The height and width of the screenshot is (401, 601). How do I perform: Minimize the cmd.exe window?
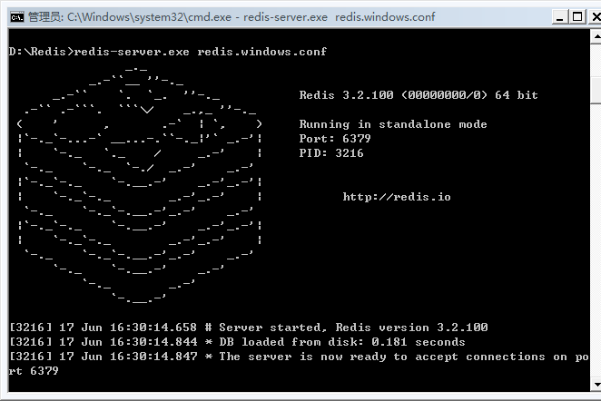point(559,17)
